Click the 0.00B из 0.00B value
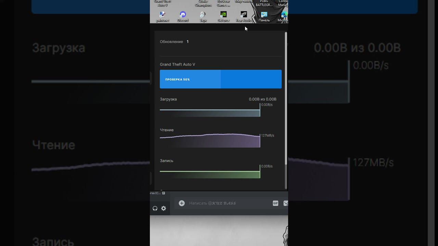The width and height of the screenshot is (438, 246). 262,99
